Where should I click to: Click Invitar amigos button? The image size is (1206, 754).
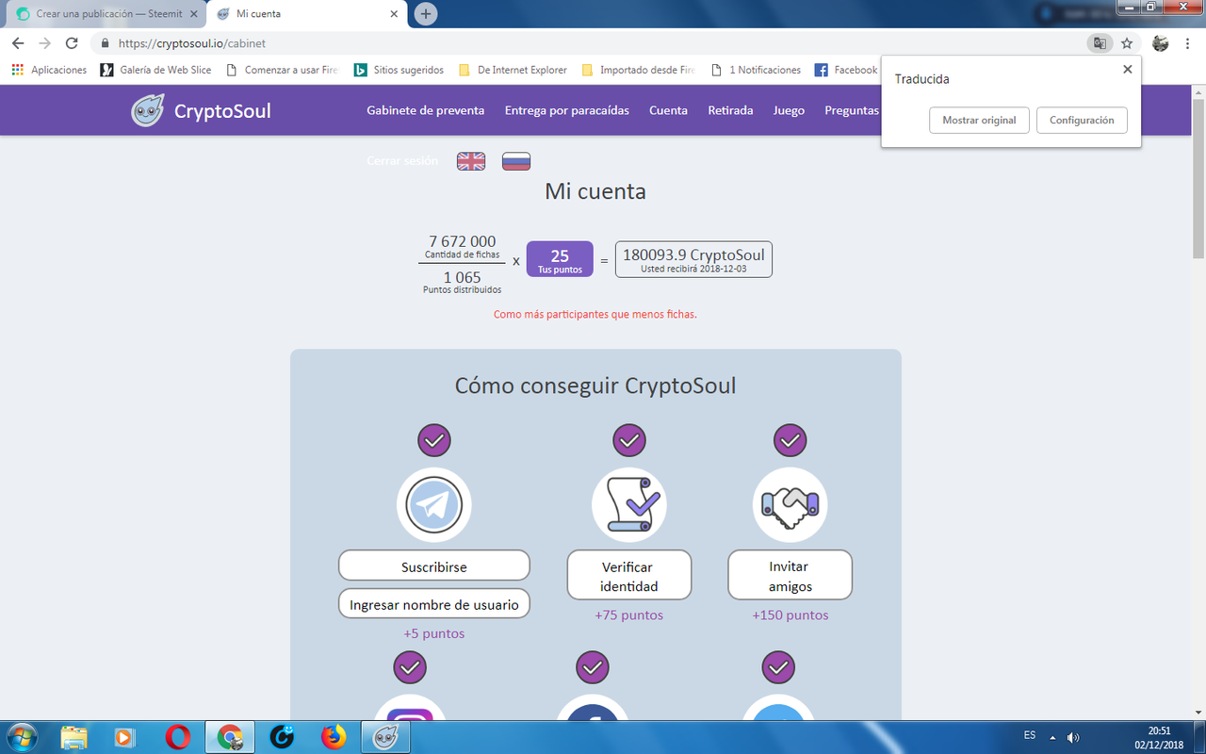pos(790,576)
